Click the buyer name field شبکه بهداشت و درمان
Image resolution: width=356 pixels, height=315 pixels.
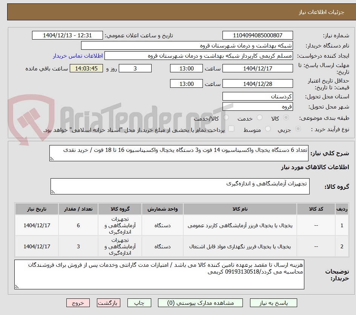(x=187, y=46)
